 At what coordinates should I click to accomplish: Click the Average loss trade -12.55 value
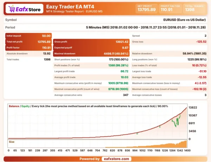click(x=202, y=77)
